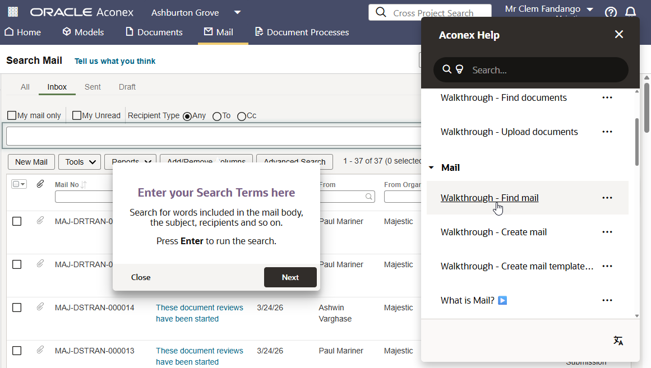651x368 pixels.
Task: Click the help question mark icon
Action: (x=611, y=12)
